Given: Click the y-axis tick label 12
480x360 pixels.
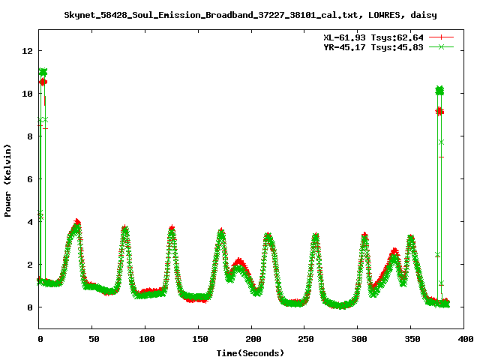Looking at the screenshot, I should pyautogui.click(x=27, y=51).
